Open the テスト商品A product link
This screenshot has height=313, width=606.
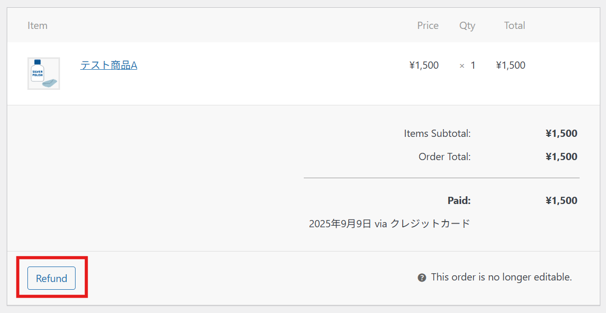tap(109, 65)
